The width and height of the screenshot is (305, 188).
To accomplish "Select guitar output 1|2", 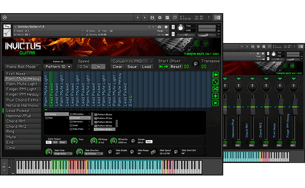I will click(x=48, y=142).
